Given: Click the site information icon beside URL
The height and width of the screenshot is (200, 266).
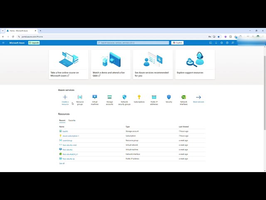Looking at the screenshot, I should [x=19, y=37].
